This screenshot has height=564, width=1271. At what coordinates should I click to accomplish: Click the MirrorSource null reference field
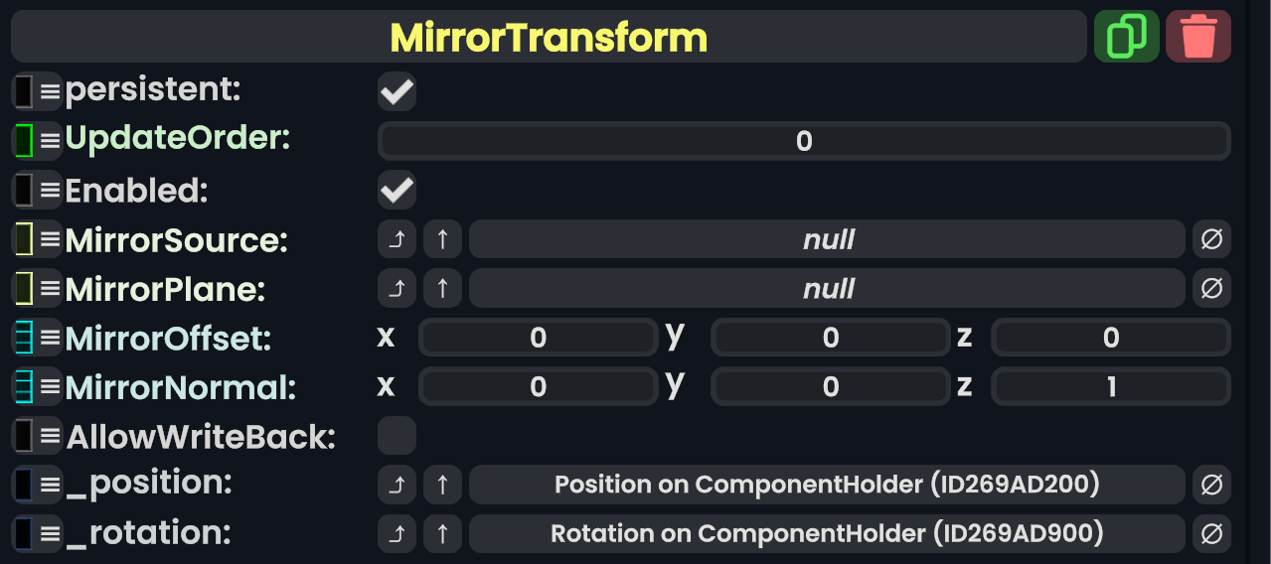[x=828, y=239]
